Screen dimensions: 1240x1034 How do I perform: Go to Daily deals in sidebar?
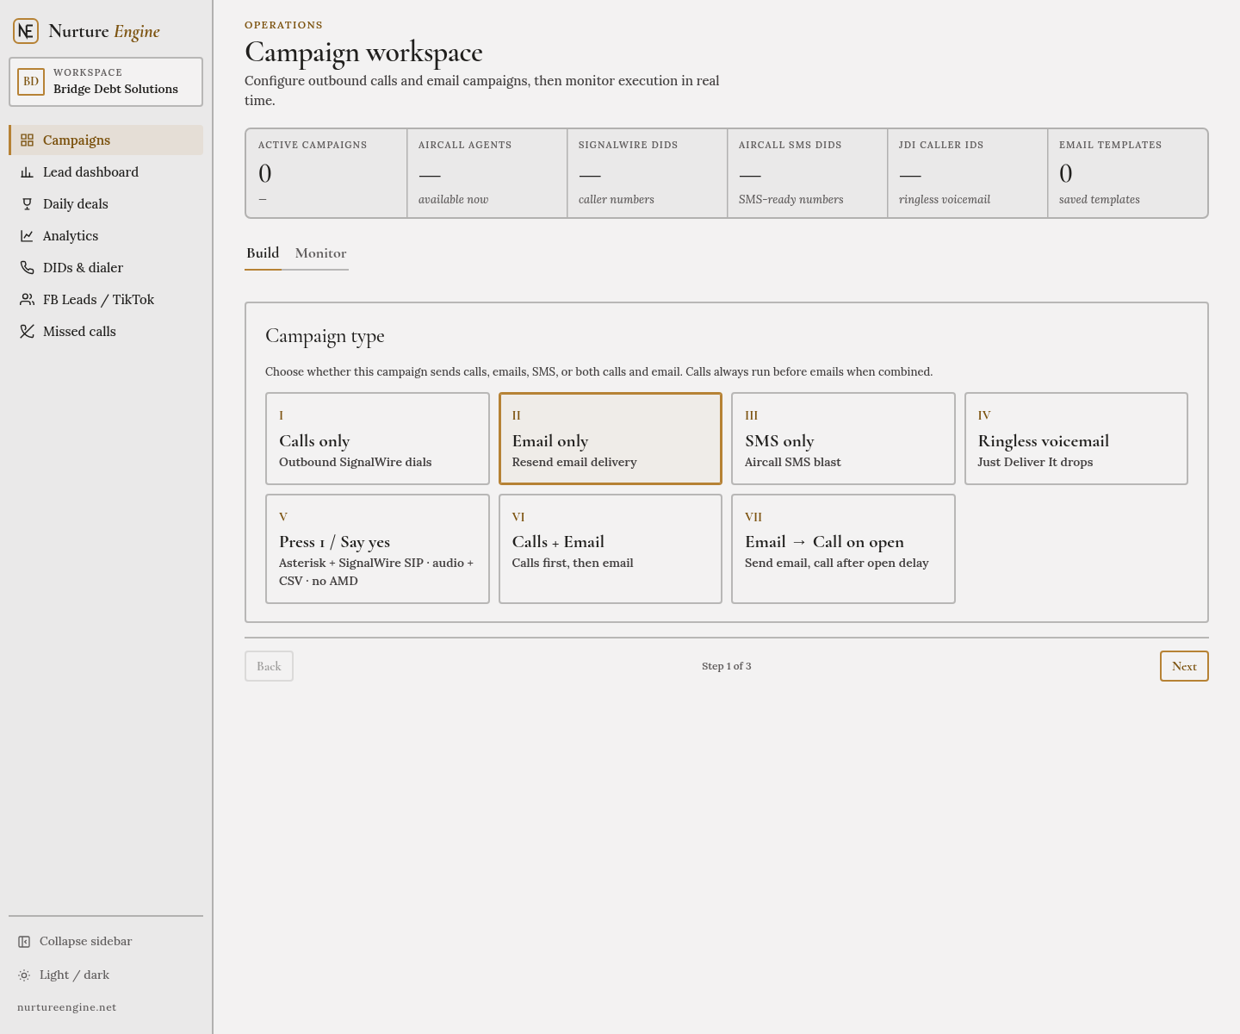point(106,204)
